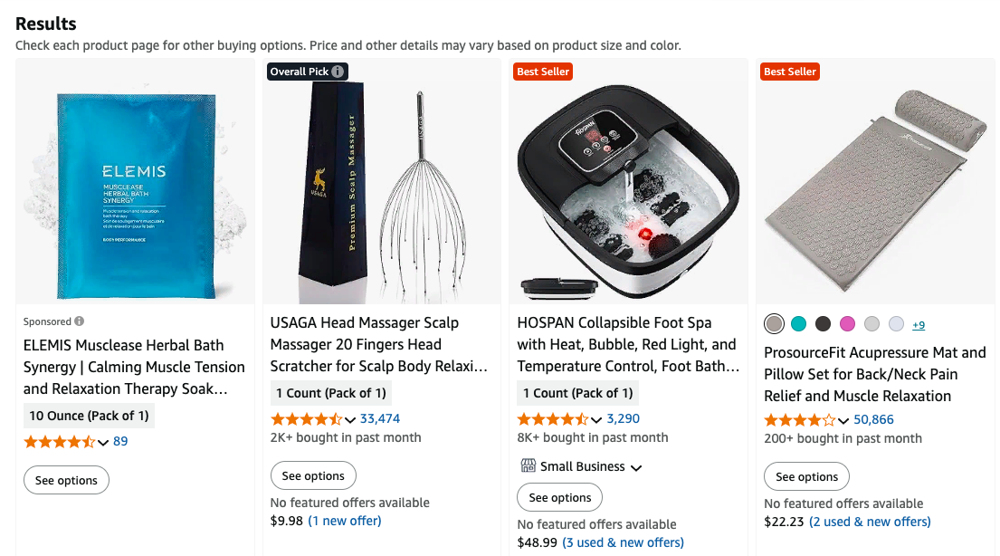Expand the ELEMIS rating breakdown chevron
1000x556 pixels.
(x=103, y=443)
